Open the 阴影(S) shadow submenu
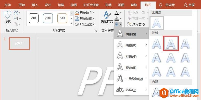The width and height of the screenshot is (201, 100). pyautogui.click(x=132, y=34)
